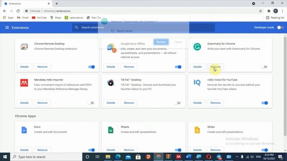Image resolution: width=287 pixels, height=161 pixels.
Task: Click the TikTok Desktop extension icon
Action: [x=111, y=83]
